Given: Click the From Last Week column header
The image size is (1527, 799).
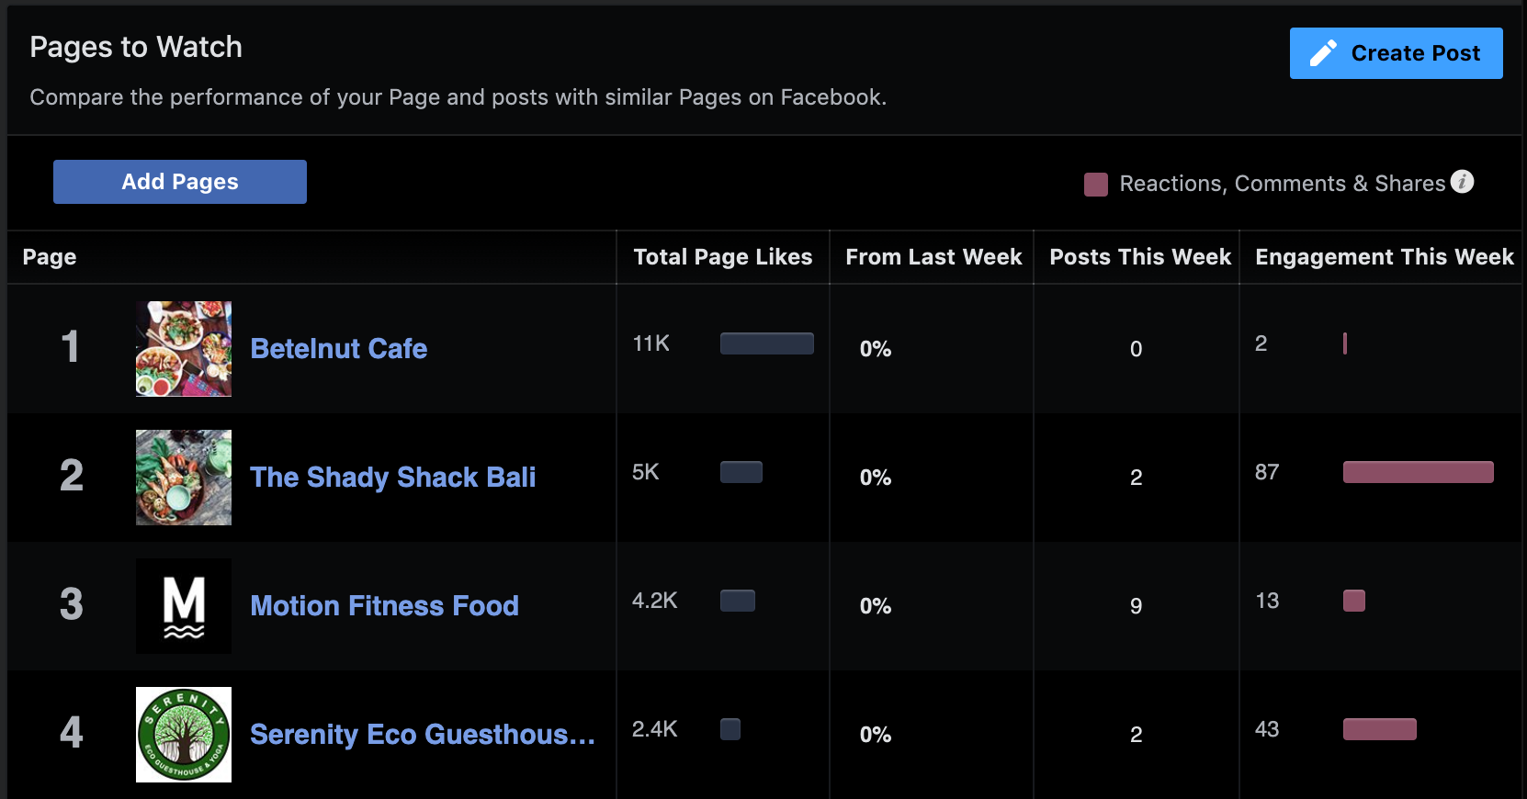Looking at the screenshot, I should point(933,257).
